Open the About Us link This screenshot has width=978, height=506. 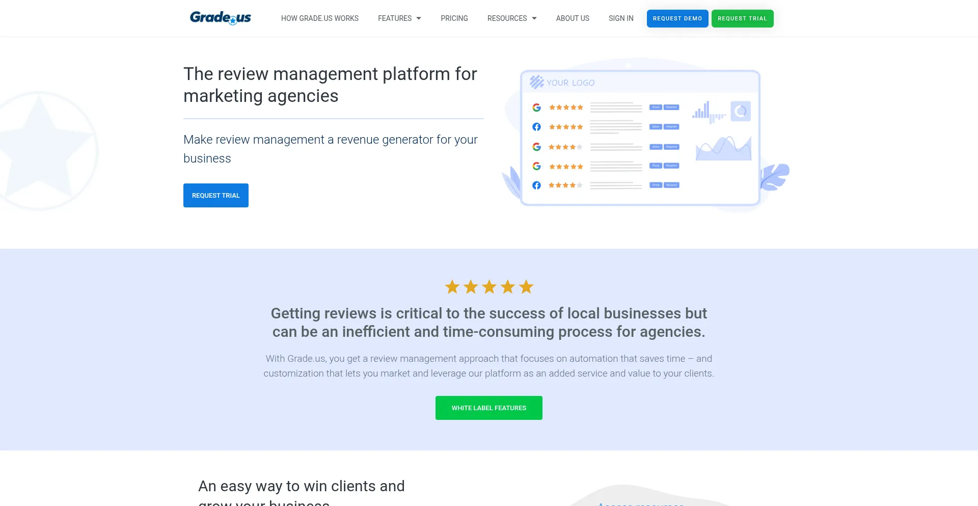point(573,18)
